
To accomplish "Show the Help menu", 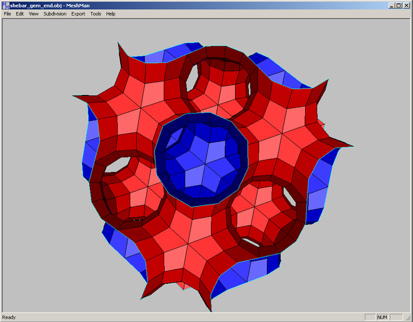I will pyautogui.click(x=110, y=14).
